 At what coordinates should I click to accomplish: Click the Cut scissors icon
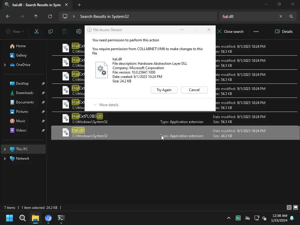tap(36, 31)
